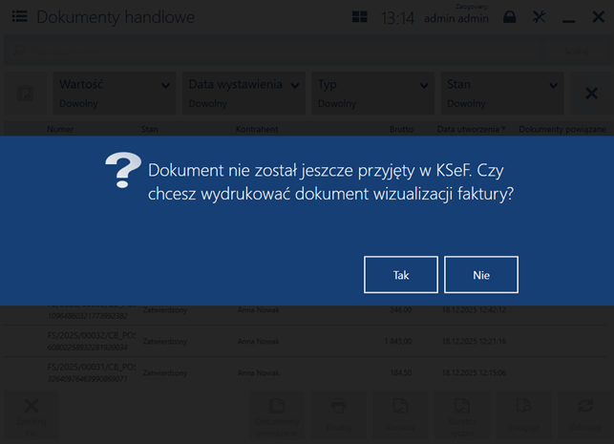This screenshot has width=614, height=444.
Task: Expand the Wartość filter dropdown
Action: coord(115,94)
